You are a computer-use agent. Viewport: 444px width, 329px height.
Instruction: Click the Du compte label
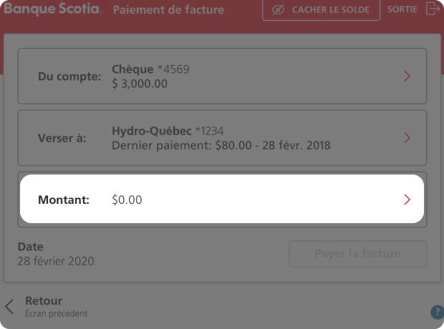click(x=69, y=77)
